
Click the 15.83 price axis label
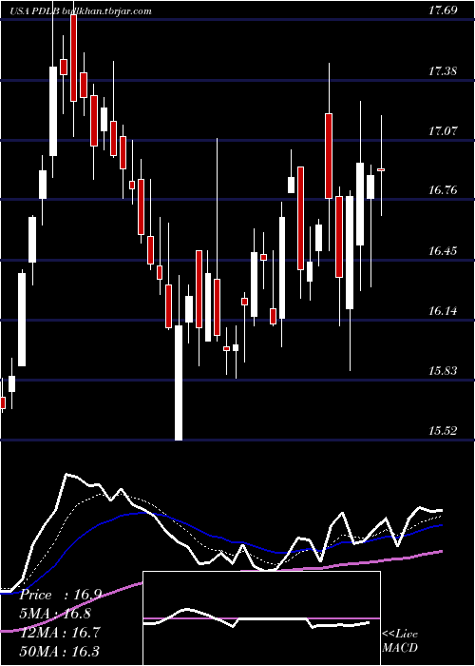click(x=443, y=371)
